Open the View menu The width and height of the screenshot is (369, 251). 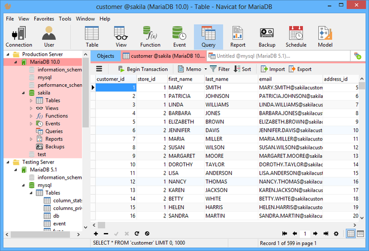point(24,18)
